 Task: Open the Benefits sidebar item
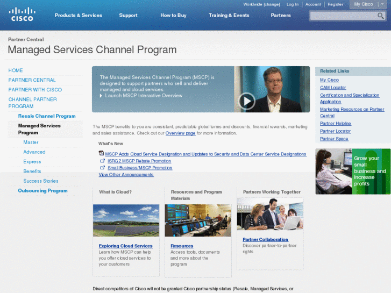click(32, 171)
